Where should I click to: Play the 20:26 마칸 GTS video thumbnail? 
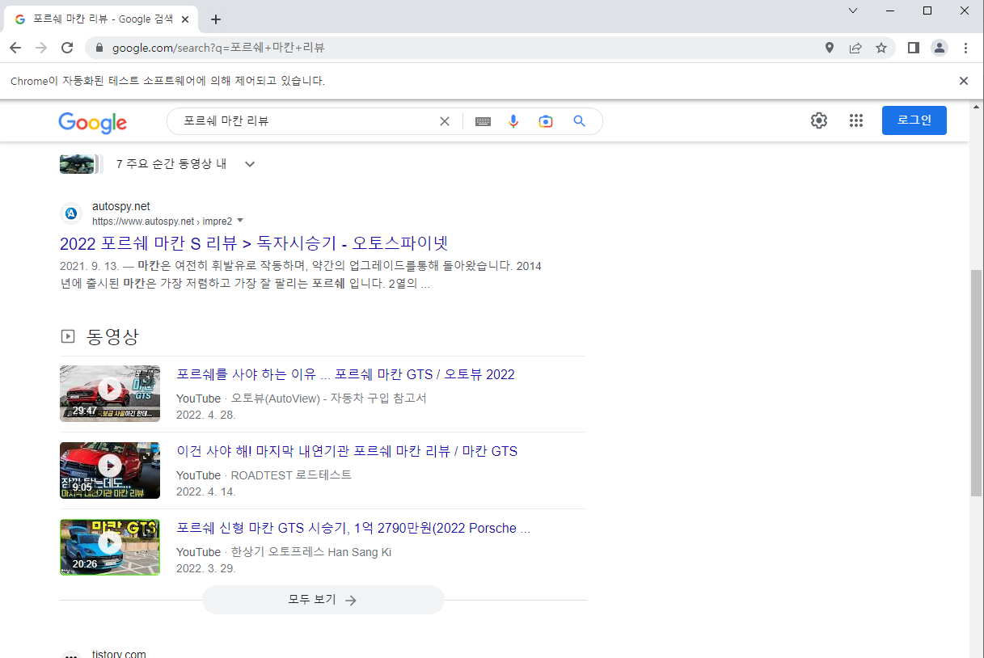[110, 547]
